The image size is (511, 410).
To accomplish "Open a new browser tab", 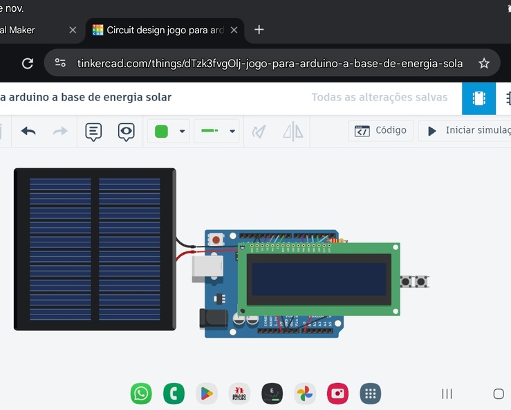I will pyautogui.click(x=259, y=30).
